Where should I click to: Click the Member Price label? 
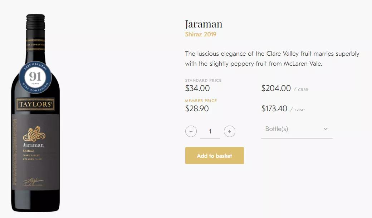coord(201,101)
